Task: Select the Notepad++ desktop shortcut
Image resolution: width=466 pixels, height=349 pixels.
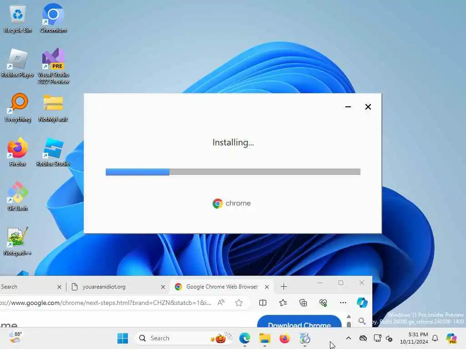Action: [18, 241]
